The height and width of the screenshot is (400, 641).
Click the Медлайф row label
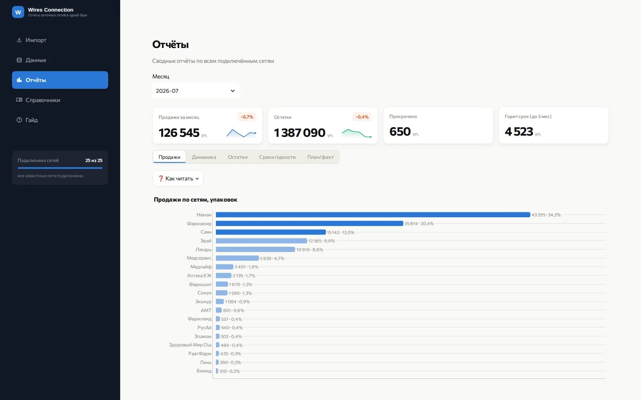tap(201, 267)
